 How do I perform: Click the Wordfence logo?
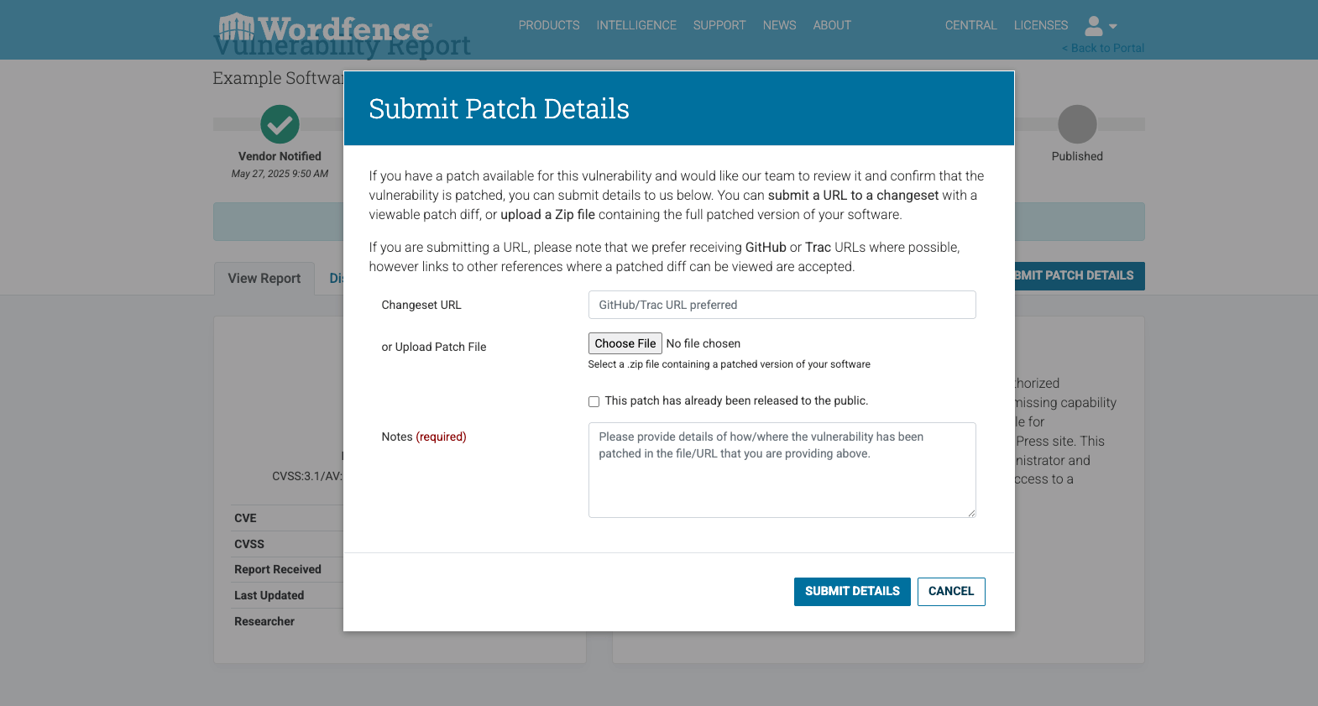click(325, 28)
